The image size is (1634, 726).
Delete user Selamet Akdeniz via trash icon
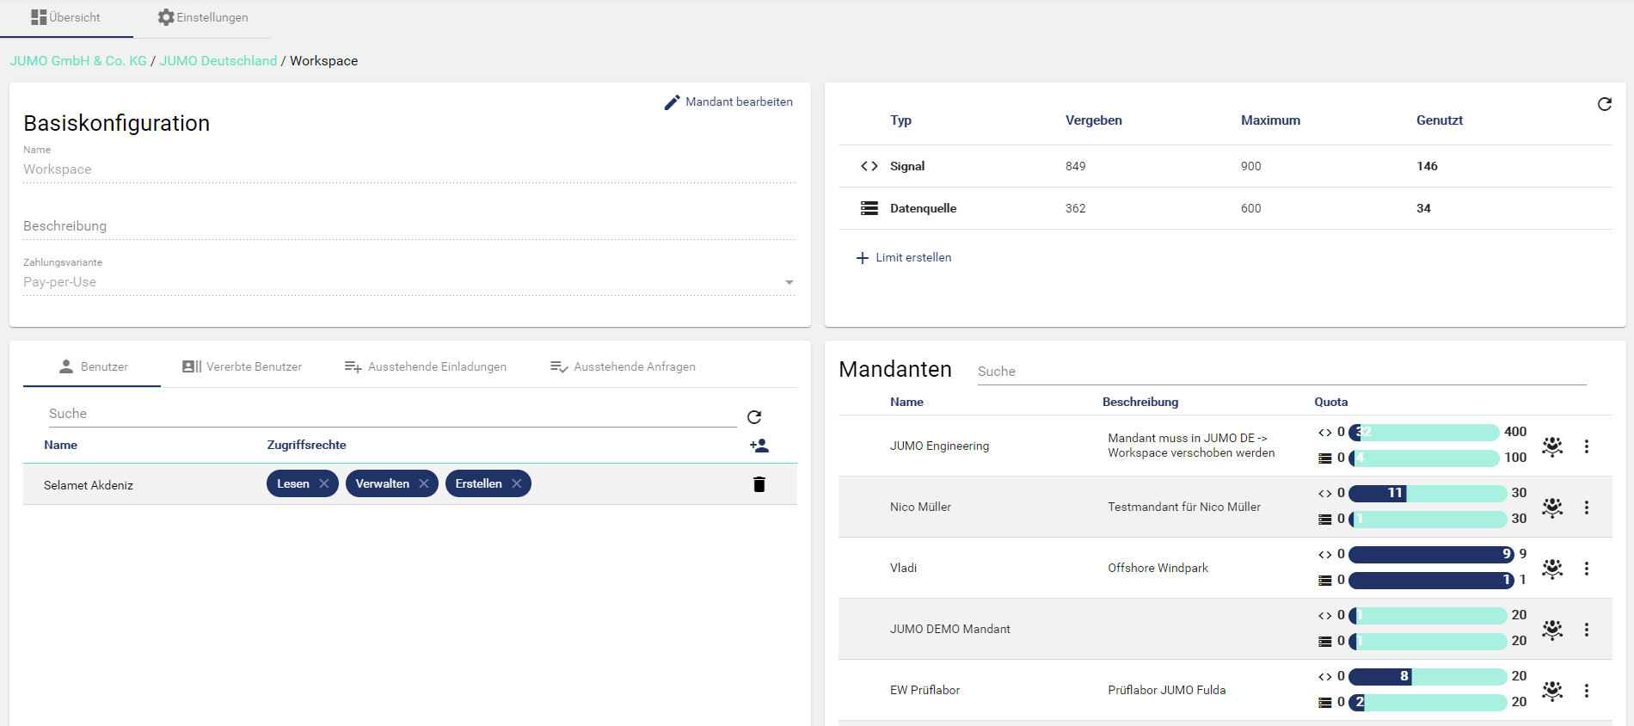click(x=759, y=484)
